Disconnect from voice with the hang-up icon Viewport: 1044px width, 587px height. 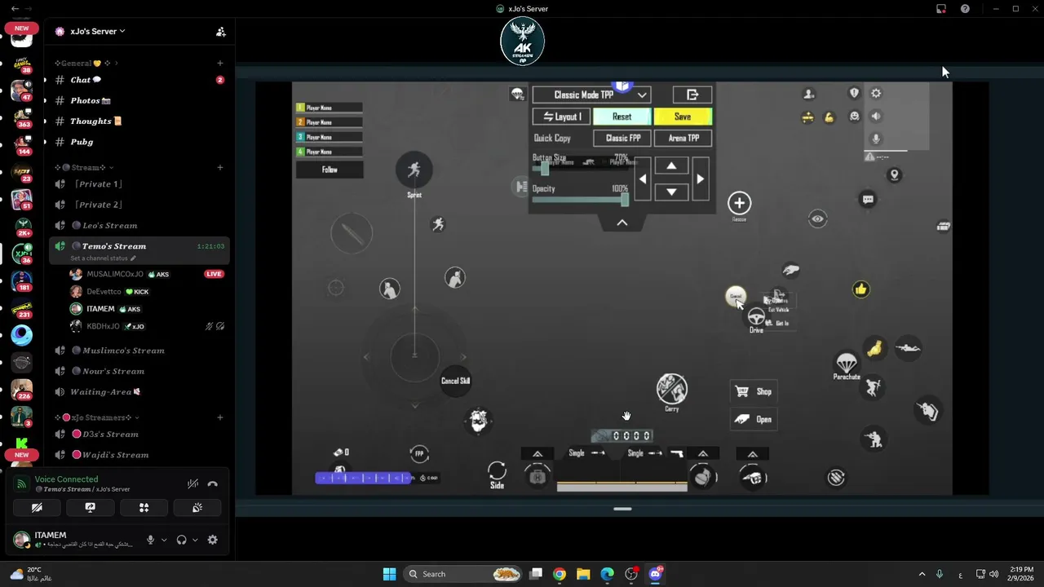[213, 483]
